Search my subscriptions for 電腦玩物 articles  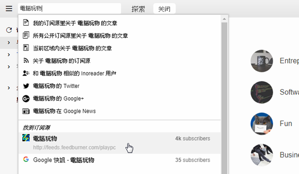pos(119,23)
